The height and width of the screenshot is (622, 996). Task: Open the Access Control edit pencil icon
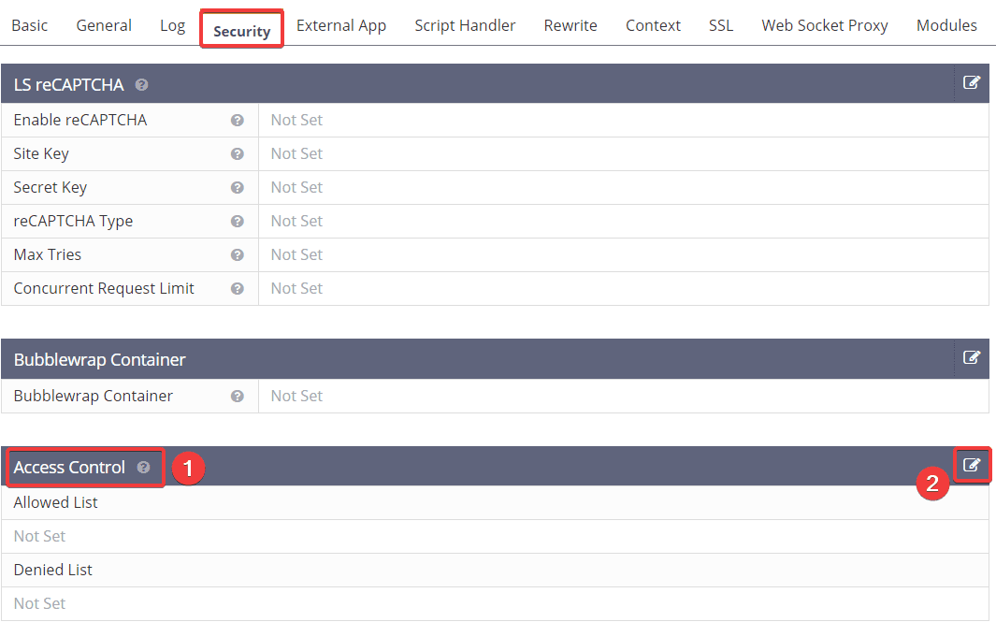coord(973,464)
